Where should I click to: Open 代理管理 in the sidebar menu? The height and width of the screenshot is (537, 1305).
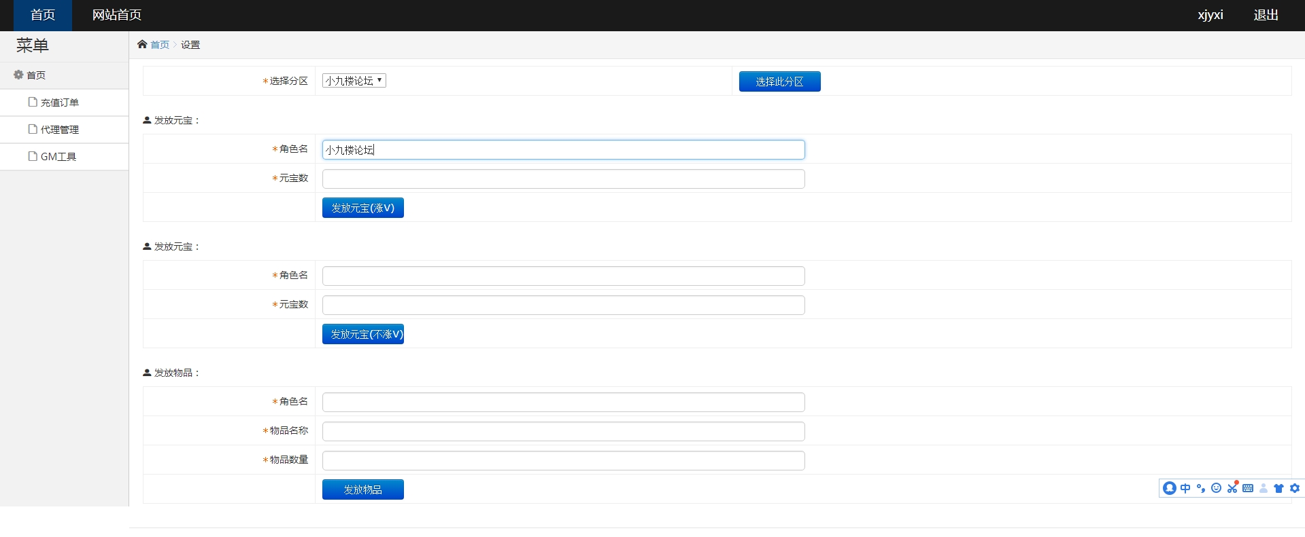coord(59,130)
